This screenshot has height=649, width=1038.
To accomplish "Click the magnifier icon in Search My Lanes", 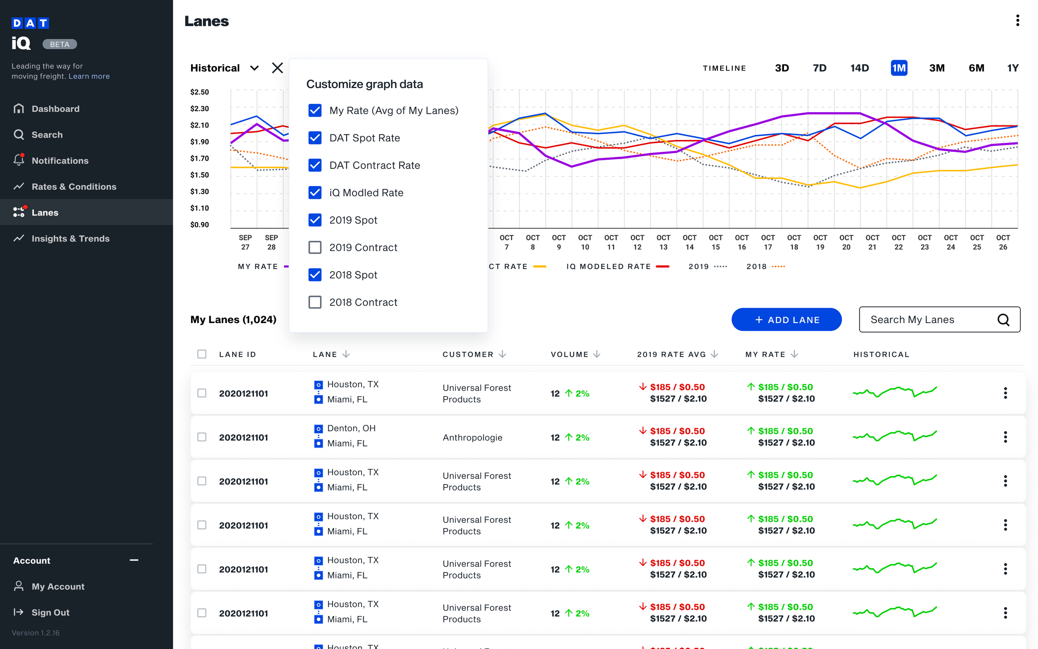I will (1003, 320).
